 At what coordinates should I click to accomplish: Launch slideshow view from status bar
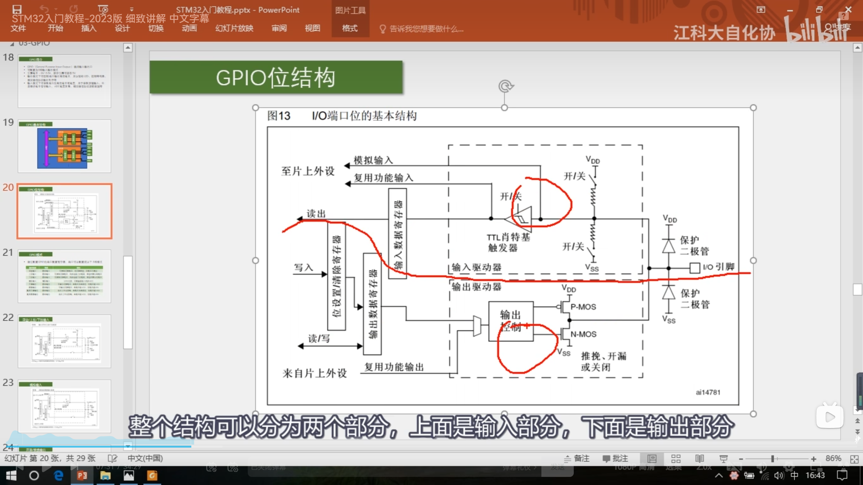(723, 458)
